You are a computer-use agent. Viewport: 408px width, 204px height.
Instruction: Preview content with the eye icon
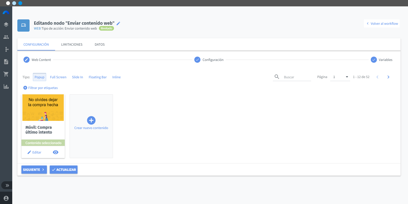(x=56, y=152)
